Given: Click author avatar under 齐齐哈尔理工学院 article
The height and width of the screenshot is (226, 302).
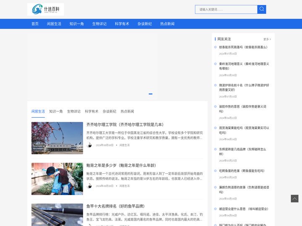Looking at the screenshot, I should 89,145.
